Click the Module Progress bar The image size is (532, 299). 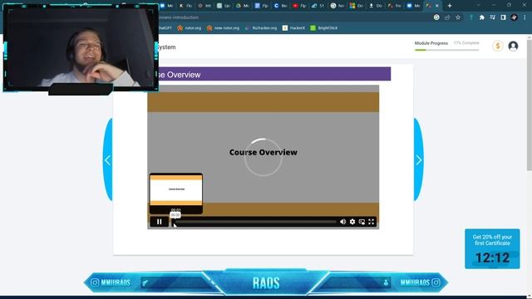pos(447,50)
